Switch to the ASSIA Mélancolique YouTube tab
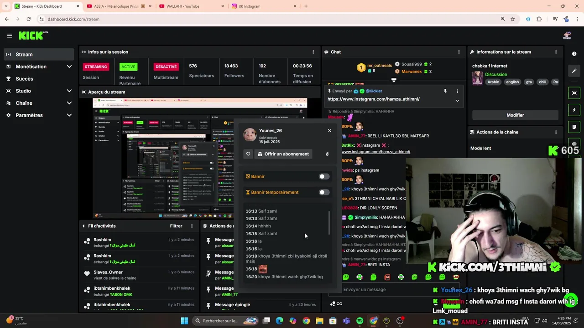The height and width of the screenshot is (328, 584). [119, 6]
